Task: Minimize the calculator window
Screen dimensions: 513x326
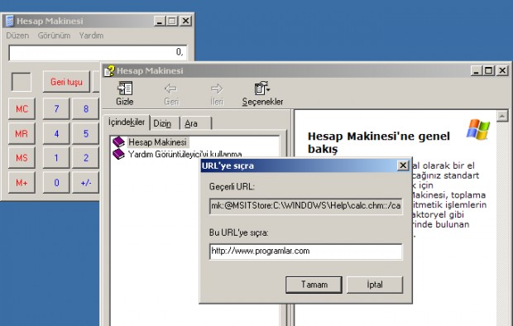Action: coord(160,21)
